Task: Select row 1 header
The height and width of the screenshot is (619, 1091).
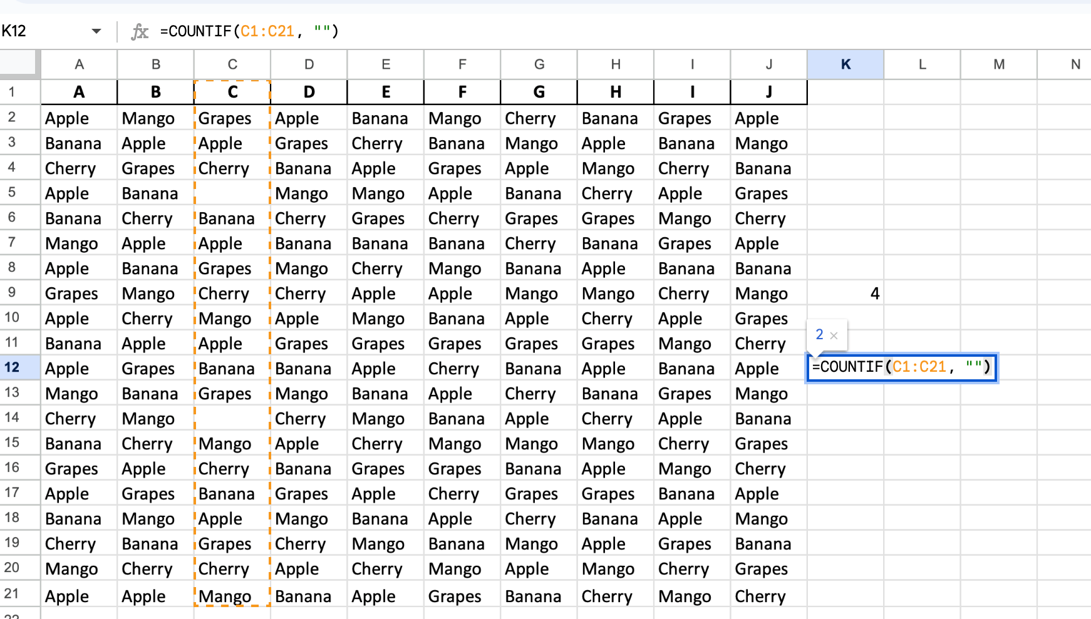Action: tap(13, 92)
